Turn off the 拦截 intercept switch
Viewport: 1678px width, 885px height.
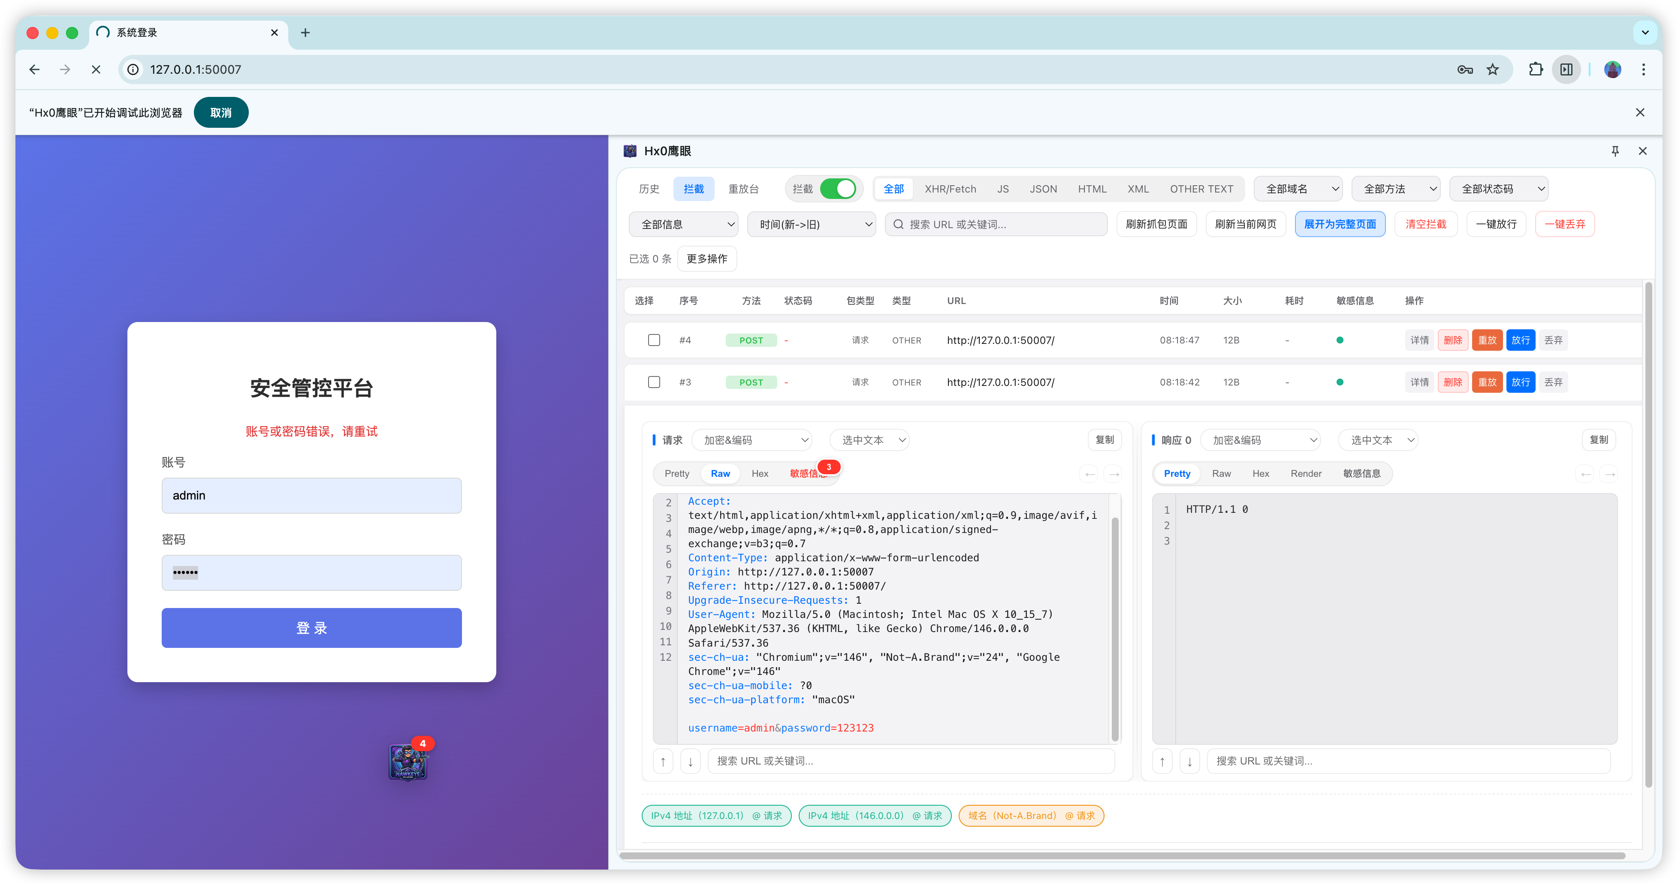tap(837, 189)
